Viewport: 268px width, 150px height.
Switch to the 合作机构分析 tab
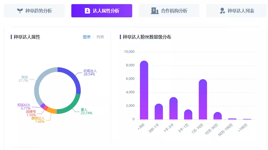(169, 11)
